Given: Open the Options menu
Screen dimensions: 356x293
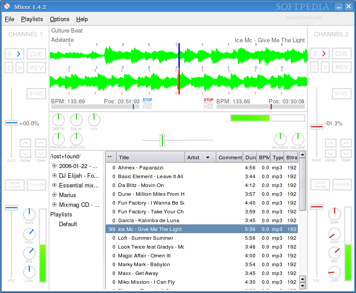Looking at the screenshot, I should pos(59,19).
